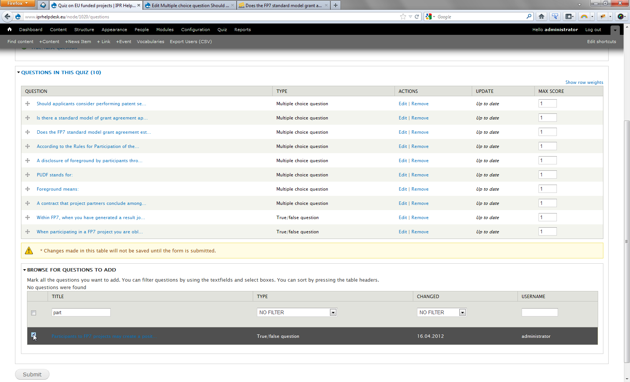630x382 pixels.
Task: Open the Modules admin menu
Action: [165, 30]
